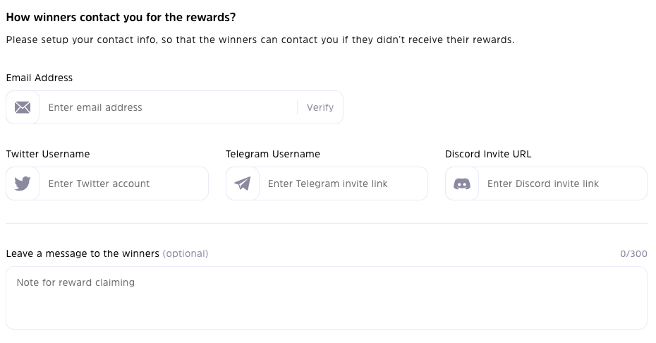Click the How winners contact you heading
This screenshot has width=656, height=343.
pos(121,17)
